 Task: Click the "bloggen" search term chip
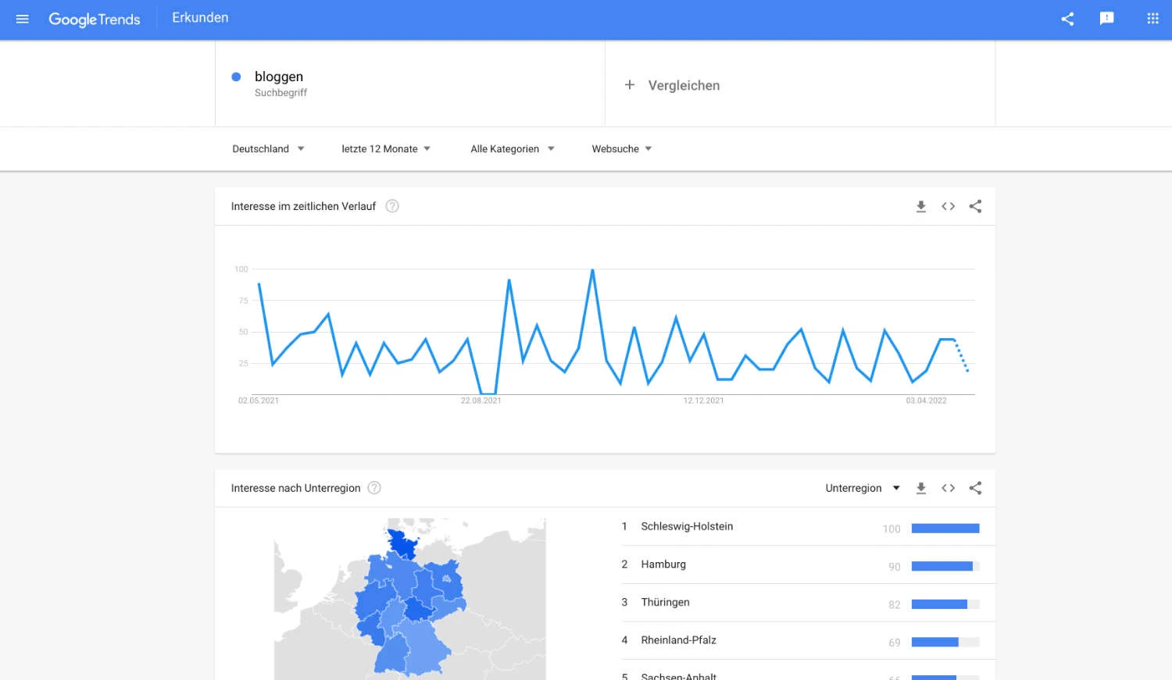pos(279,77)
